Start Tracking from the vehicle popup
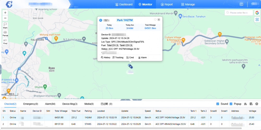Image resolution: width=261 pixels, height=130 pixels. [x=118, y=58]
